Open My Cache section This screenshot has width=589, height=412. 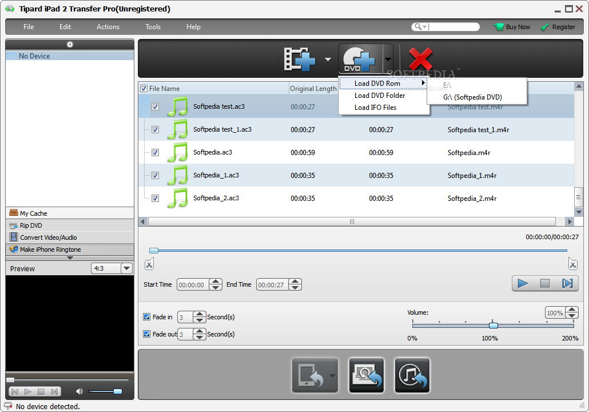70,213
